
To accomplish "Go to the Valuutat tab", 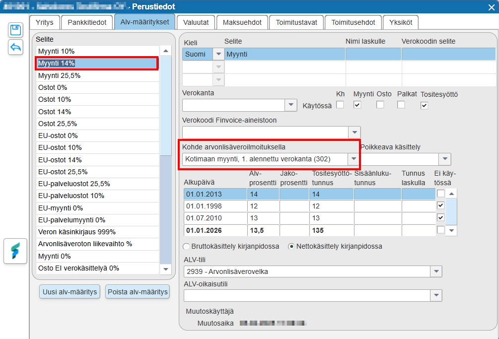I will click(x=196, y=22).
